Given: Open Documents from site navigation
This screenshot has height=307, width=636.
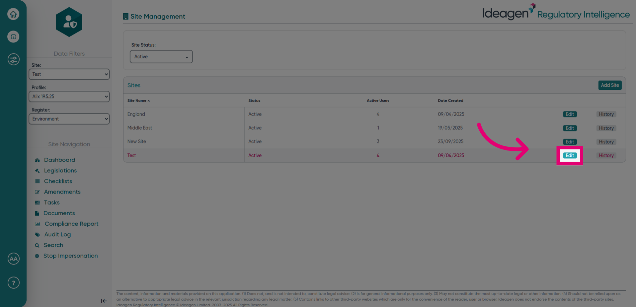Looking at the screenshot, I should (x=59, y=213).
